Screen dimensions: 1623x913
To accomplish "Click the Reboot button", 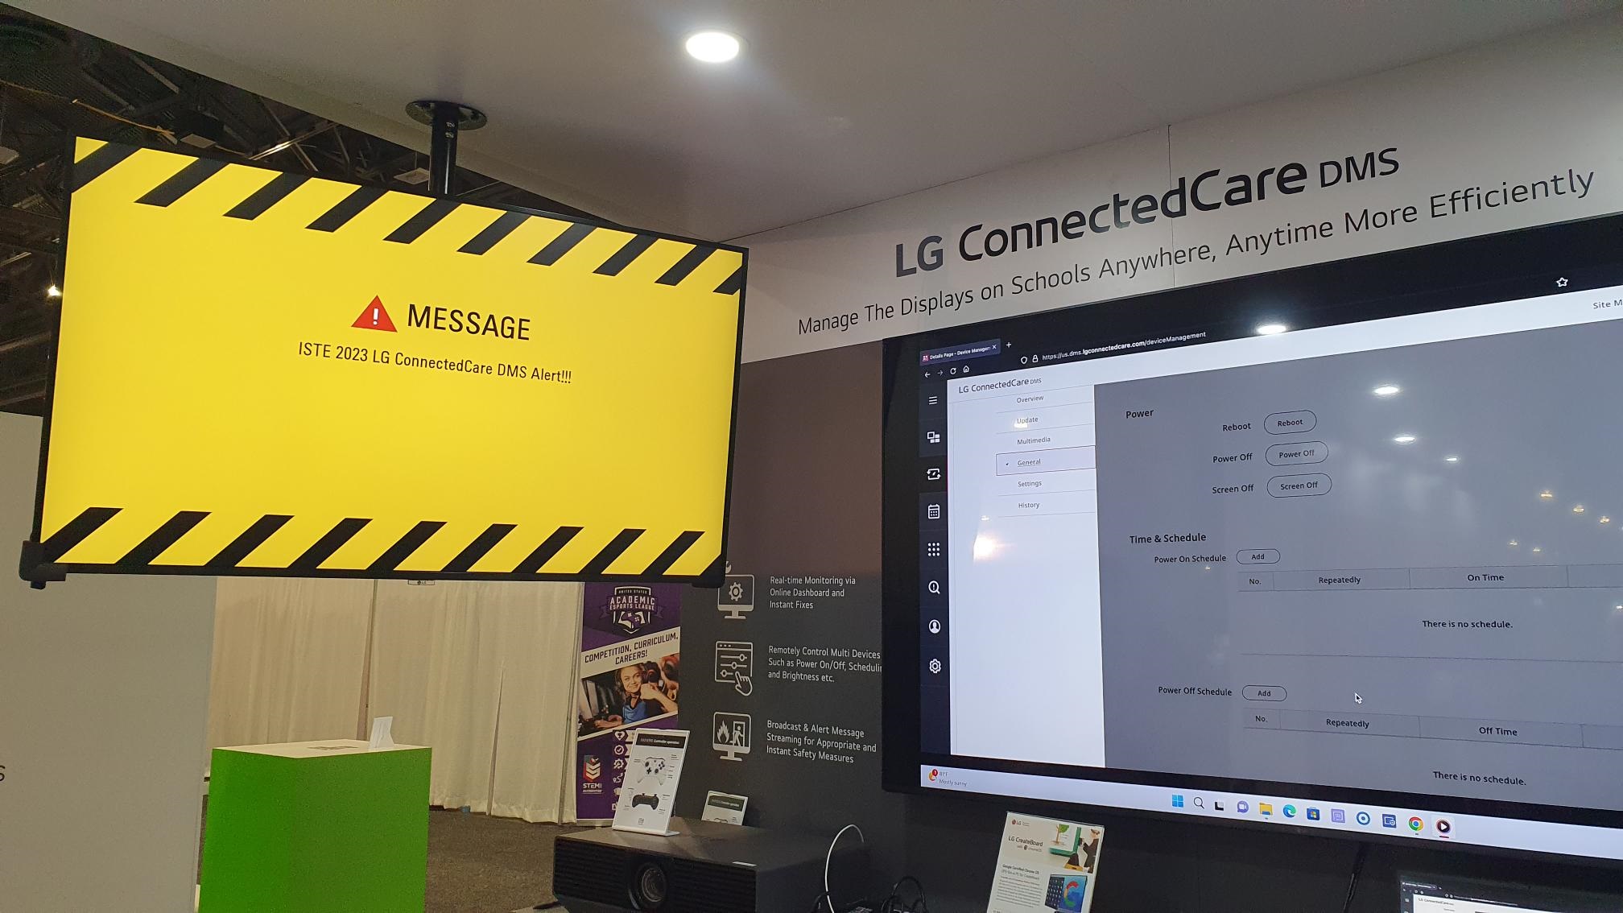I will [x=1287, y=421].
